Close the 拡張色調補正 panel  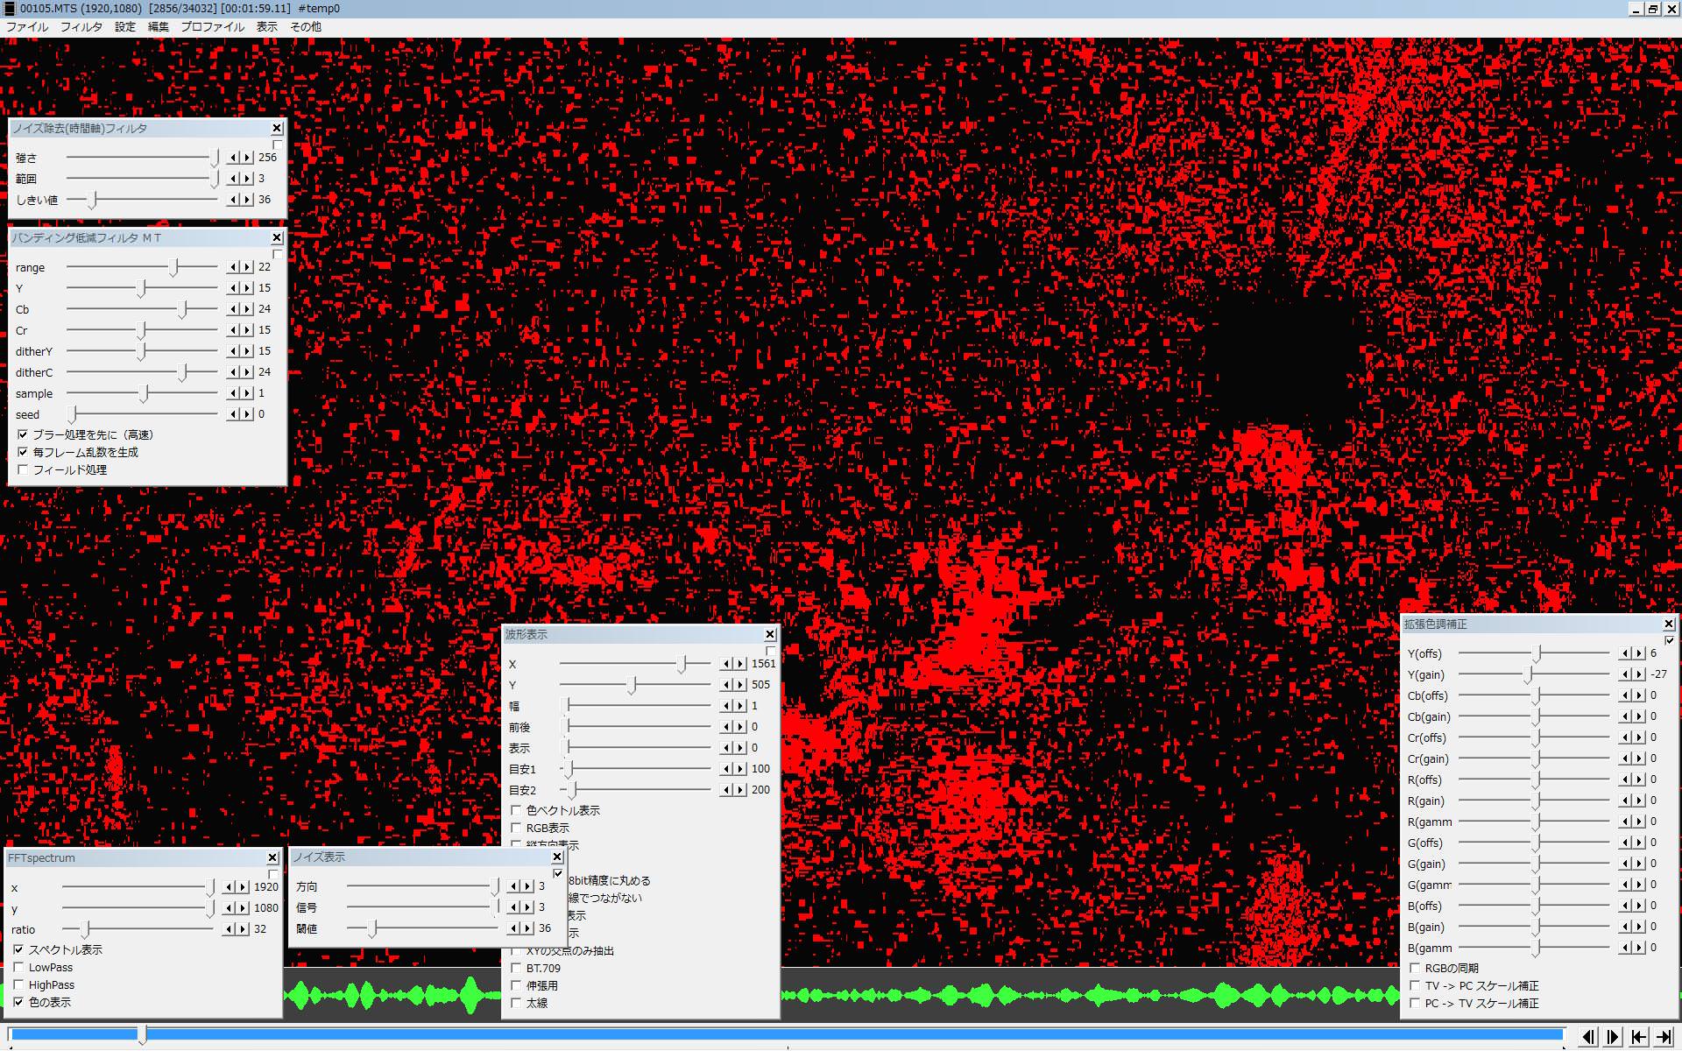(x=1669, y=624)
